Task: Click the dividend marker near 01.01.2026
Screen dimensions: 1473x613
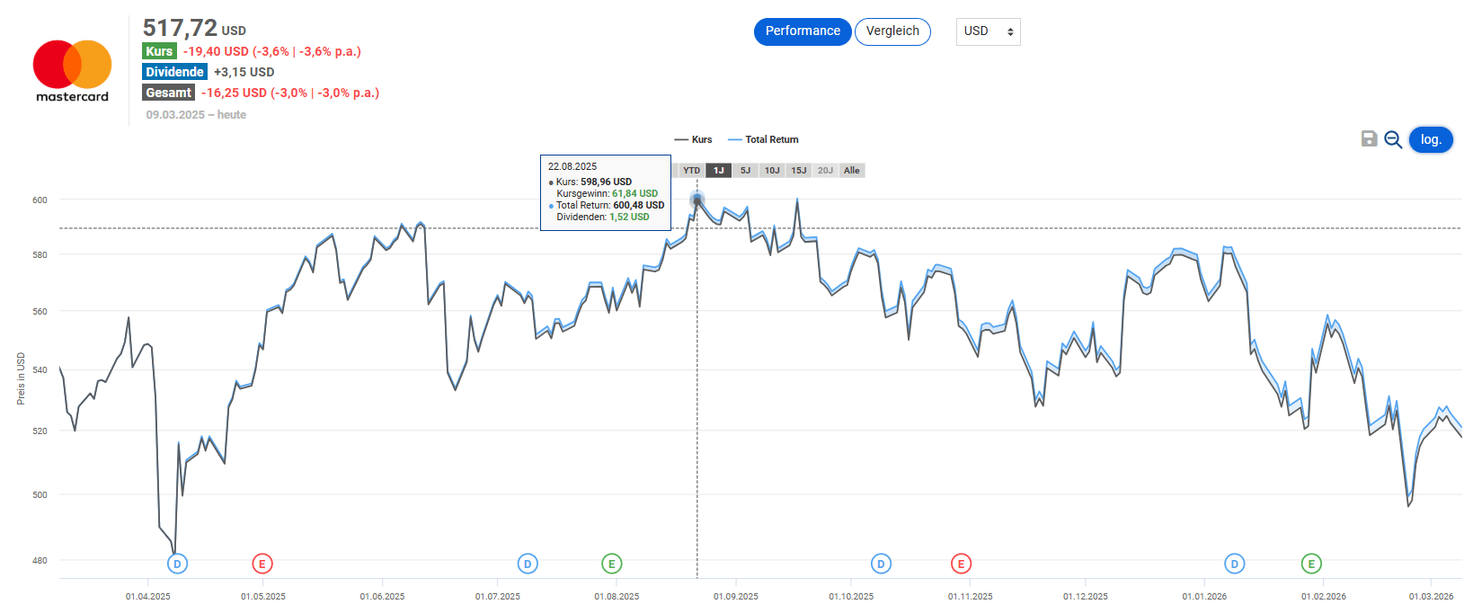Action: pyautogui.click(x=1235, y=564)
